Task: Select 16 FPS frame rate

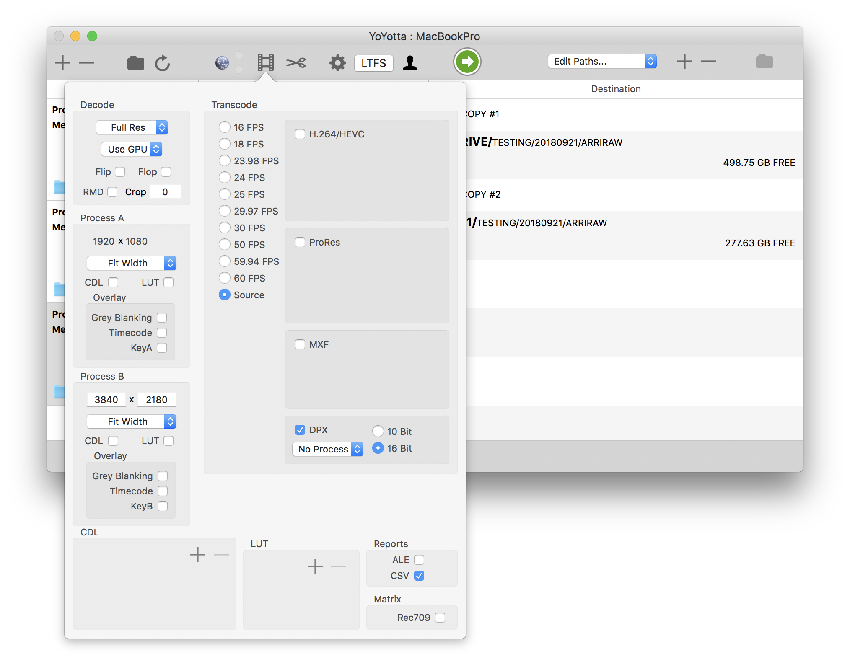Action: click(225, 127)
